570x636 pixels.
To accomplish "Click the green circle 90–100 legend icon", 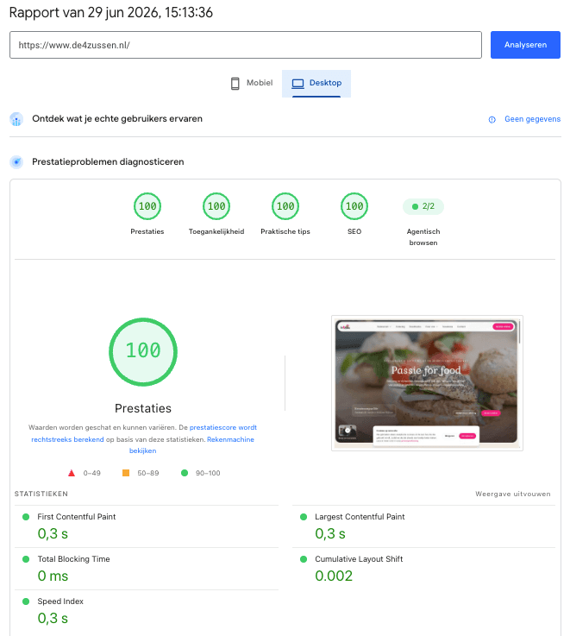I will [x=185, y=473].
